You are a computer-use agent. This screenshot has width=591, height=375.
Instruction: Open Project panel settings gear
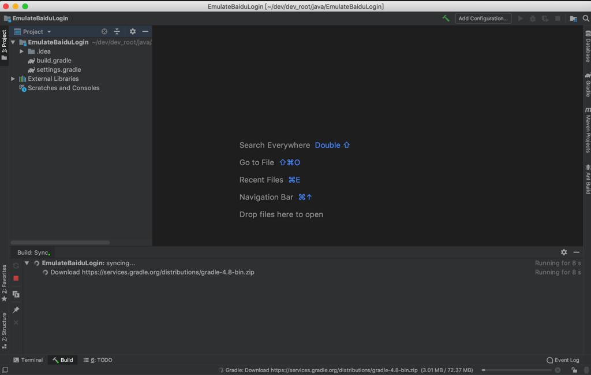(133, 31)
